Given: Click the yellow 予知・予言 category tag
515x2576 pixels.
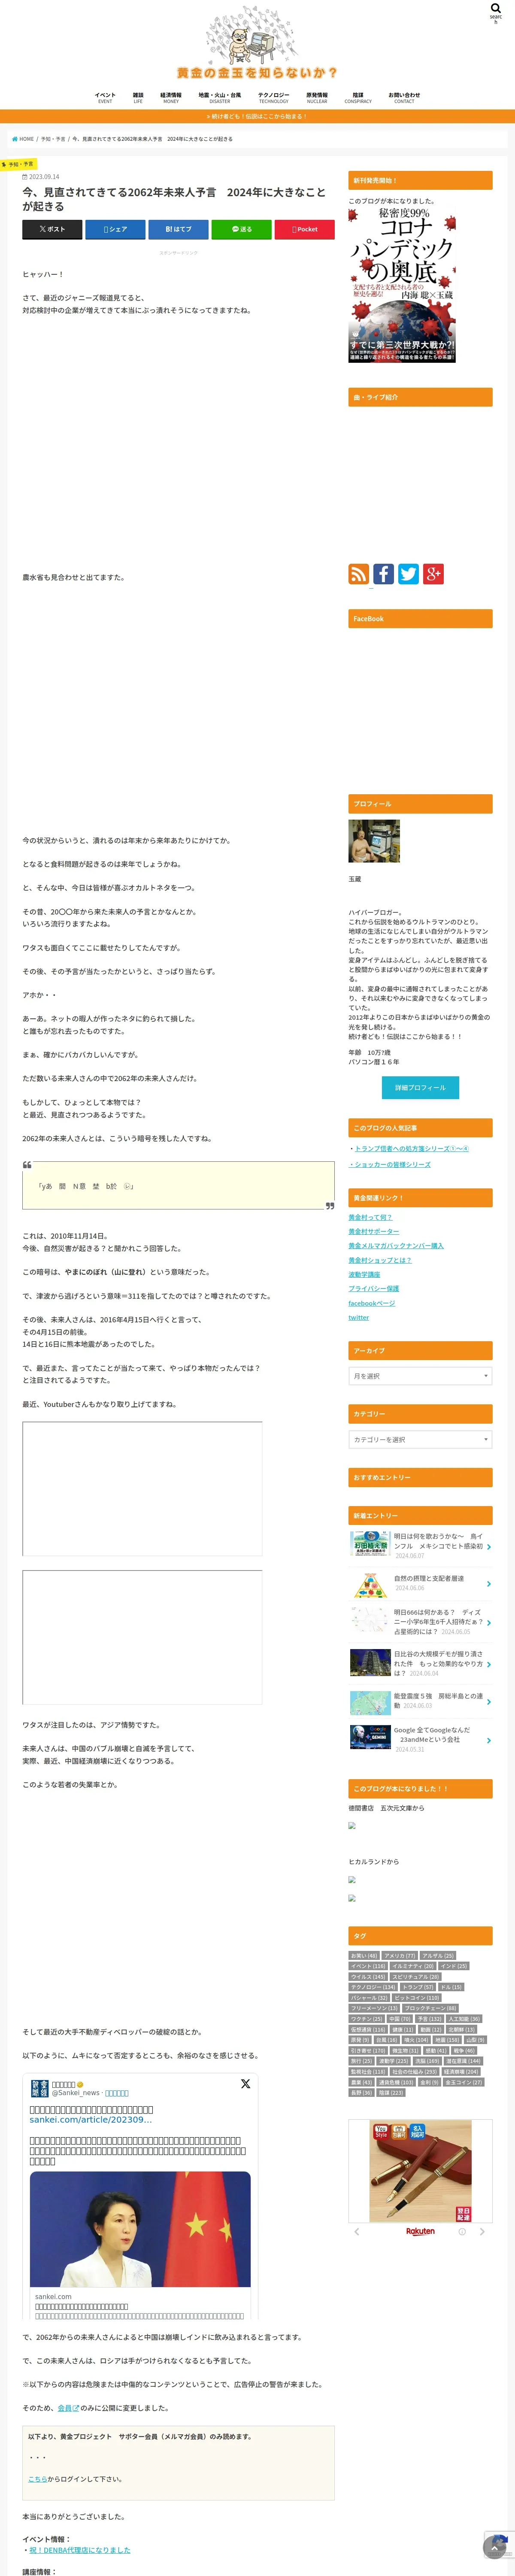Looking at the screenshot, I should click(x=19, y=164).
